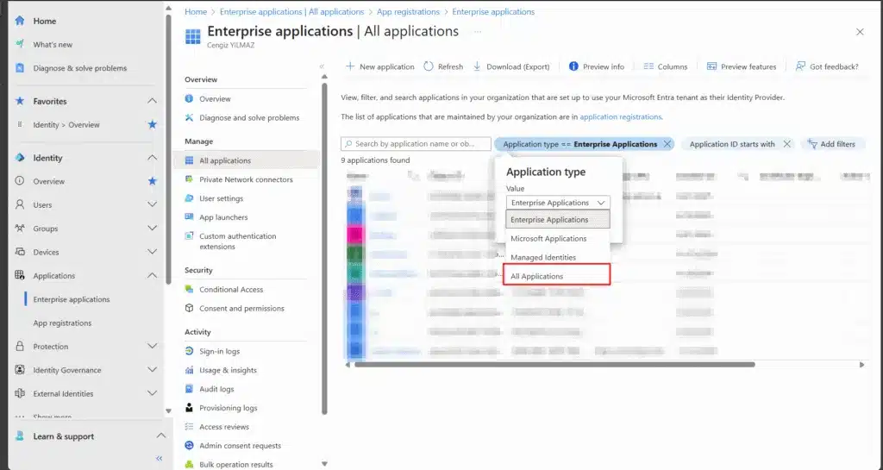This screenshot has width=883, height=470.
Task: Choose Managed Identities option
Action: [x=543, y=258]
